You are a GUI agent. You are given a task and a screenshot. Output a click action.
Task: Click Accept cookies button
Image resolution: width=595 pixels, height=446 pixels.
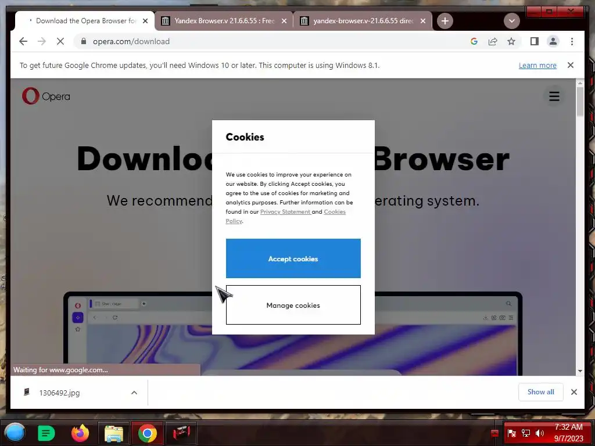click(293, 258)
